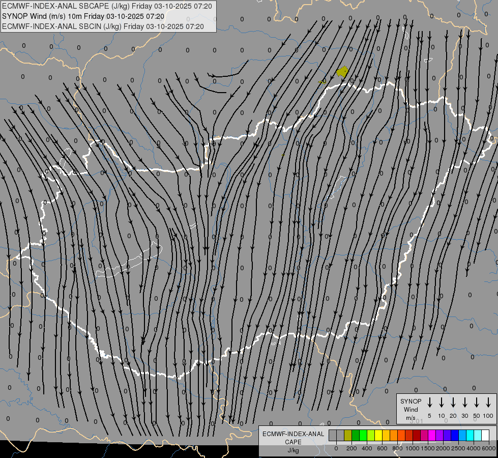This screenshot has width=498, height=458.
Task: Pick the yellow CAPE color swatch
Action: tap(378, 435)
